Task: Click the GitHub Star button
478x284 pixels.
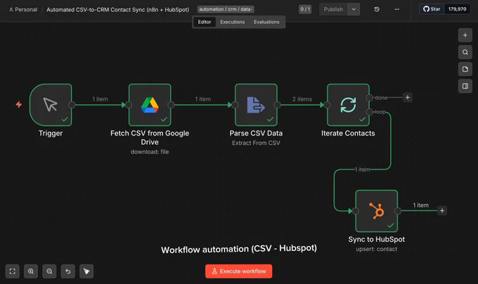Action: point(432,9)
